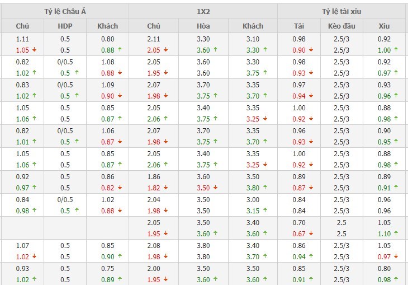Viewport: 408px width, 285px height.
Task: Select the 1X2 header group
Action: pyautogui.click(x=203, y=11)
